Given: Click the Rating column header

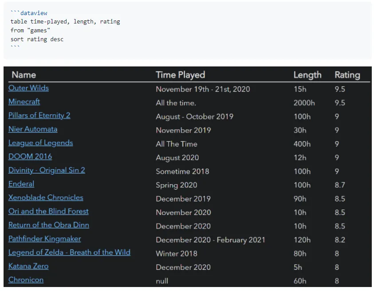Looking at the screenshot, I should tap(347, 75).
